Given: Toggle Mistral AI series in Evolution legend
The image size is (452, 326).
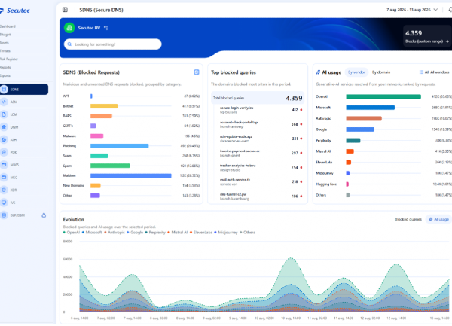Looking at the screenshot, I should (178, 233).
